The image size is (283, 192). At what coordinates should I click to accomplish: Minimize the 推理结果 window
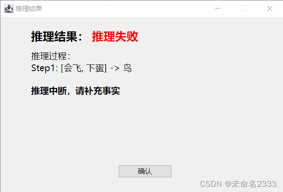[x=218, y=8]
